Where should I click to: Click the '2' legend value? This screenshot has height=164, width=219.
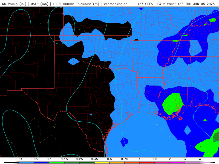tap(170, 159)
